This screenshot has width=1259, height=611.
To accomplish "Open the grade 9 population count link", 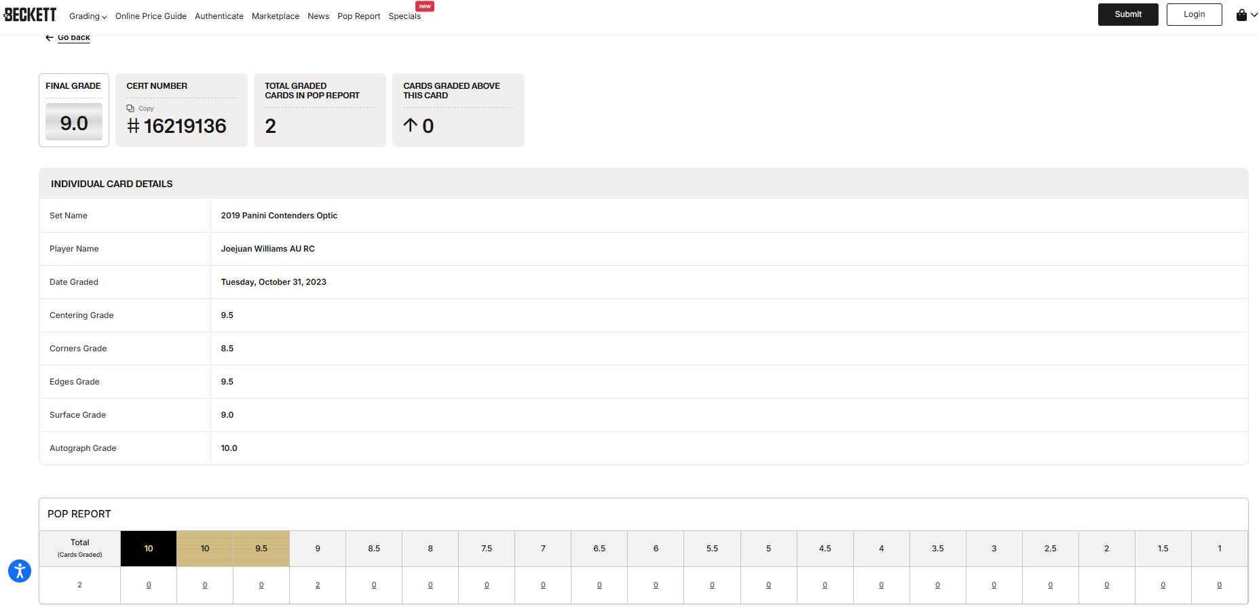I will pyautogui.click(x=318, y=585).
